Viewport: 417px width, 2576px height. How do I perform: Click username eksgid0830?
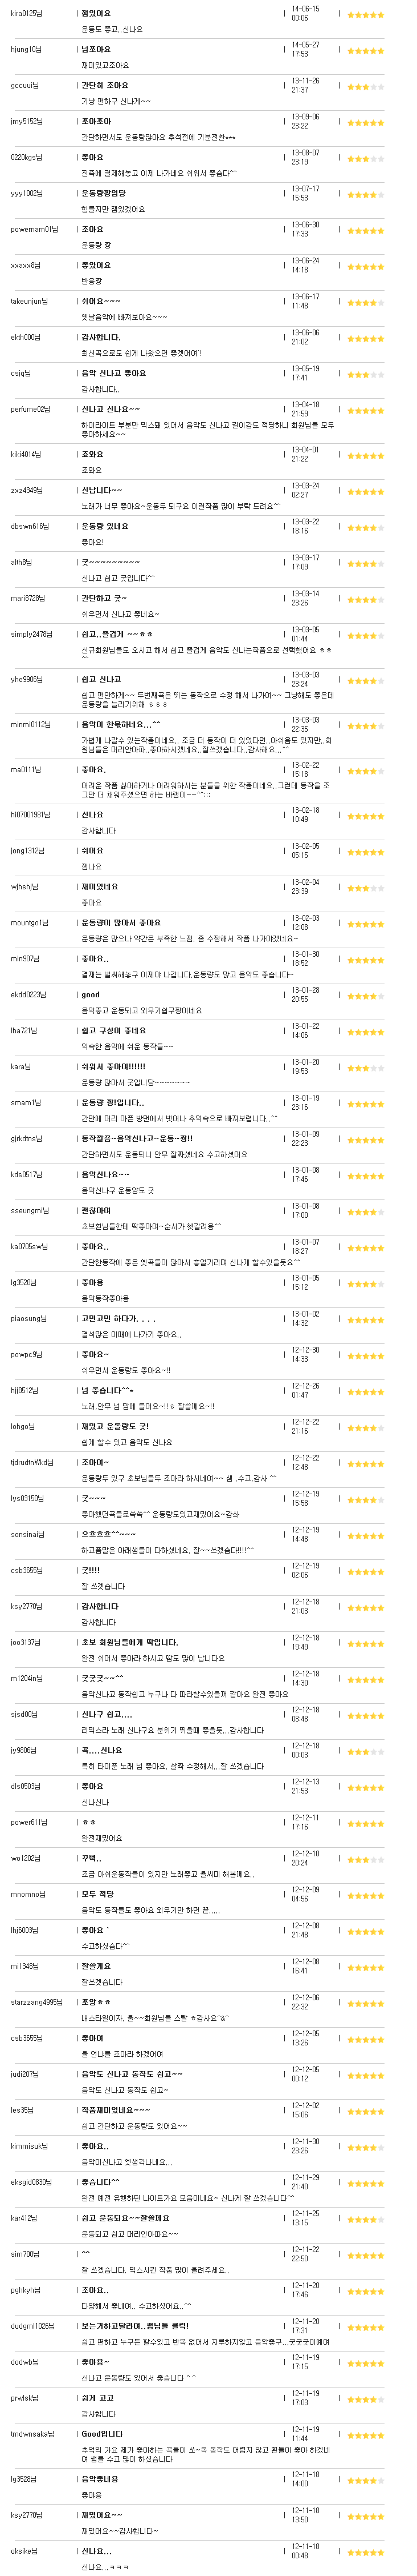pyautogui.click(x=30, y=2182)
